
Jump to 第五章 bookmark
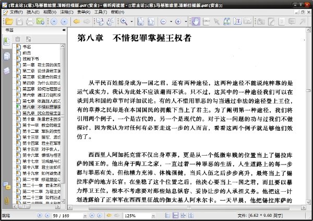coord(41,89)
